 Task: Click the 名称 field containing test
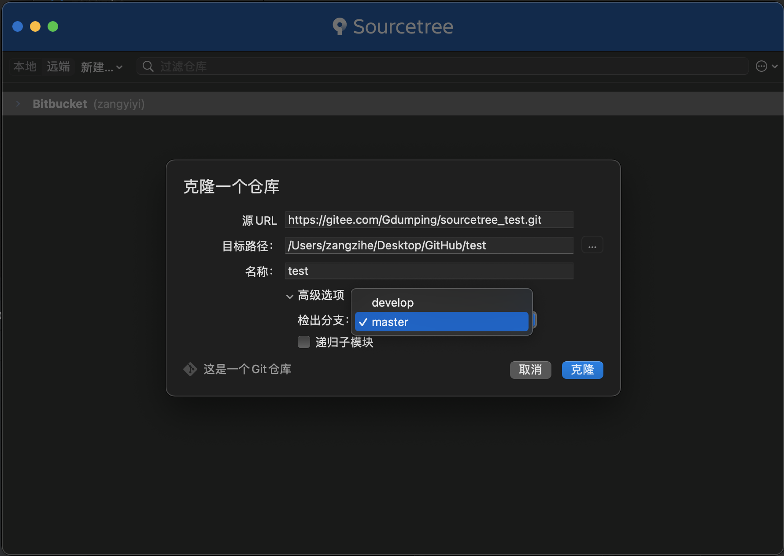[429, 271]
